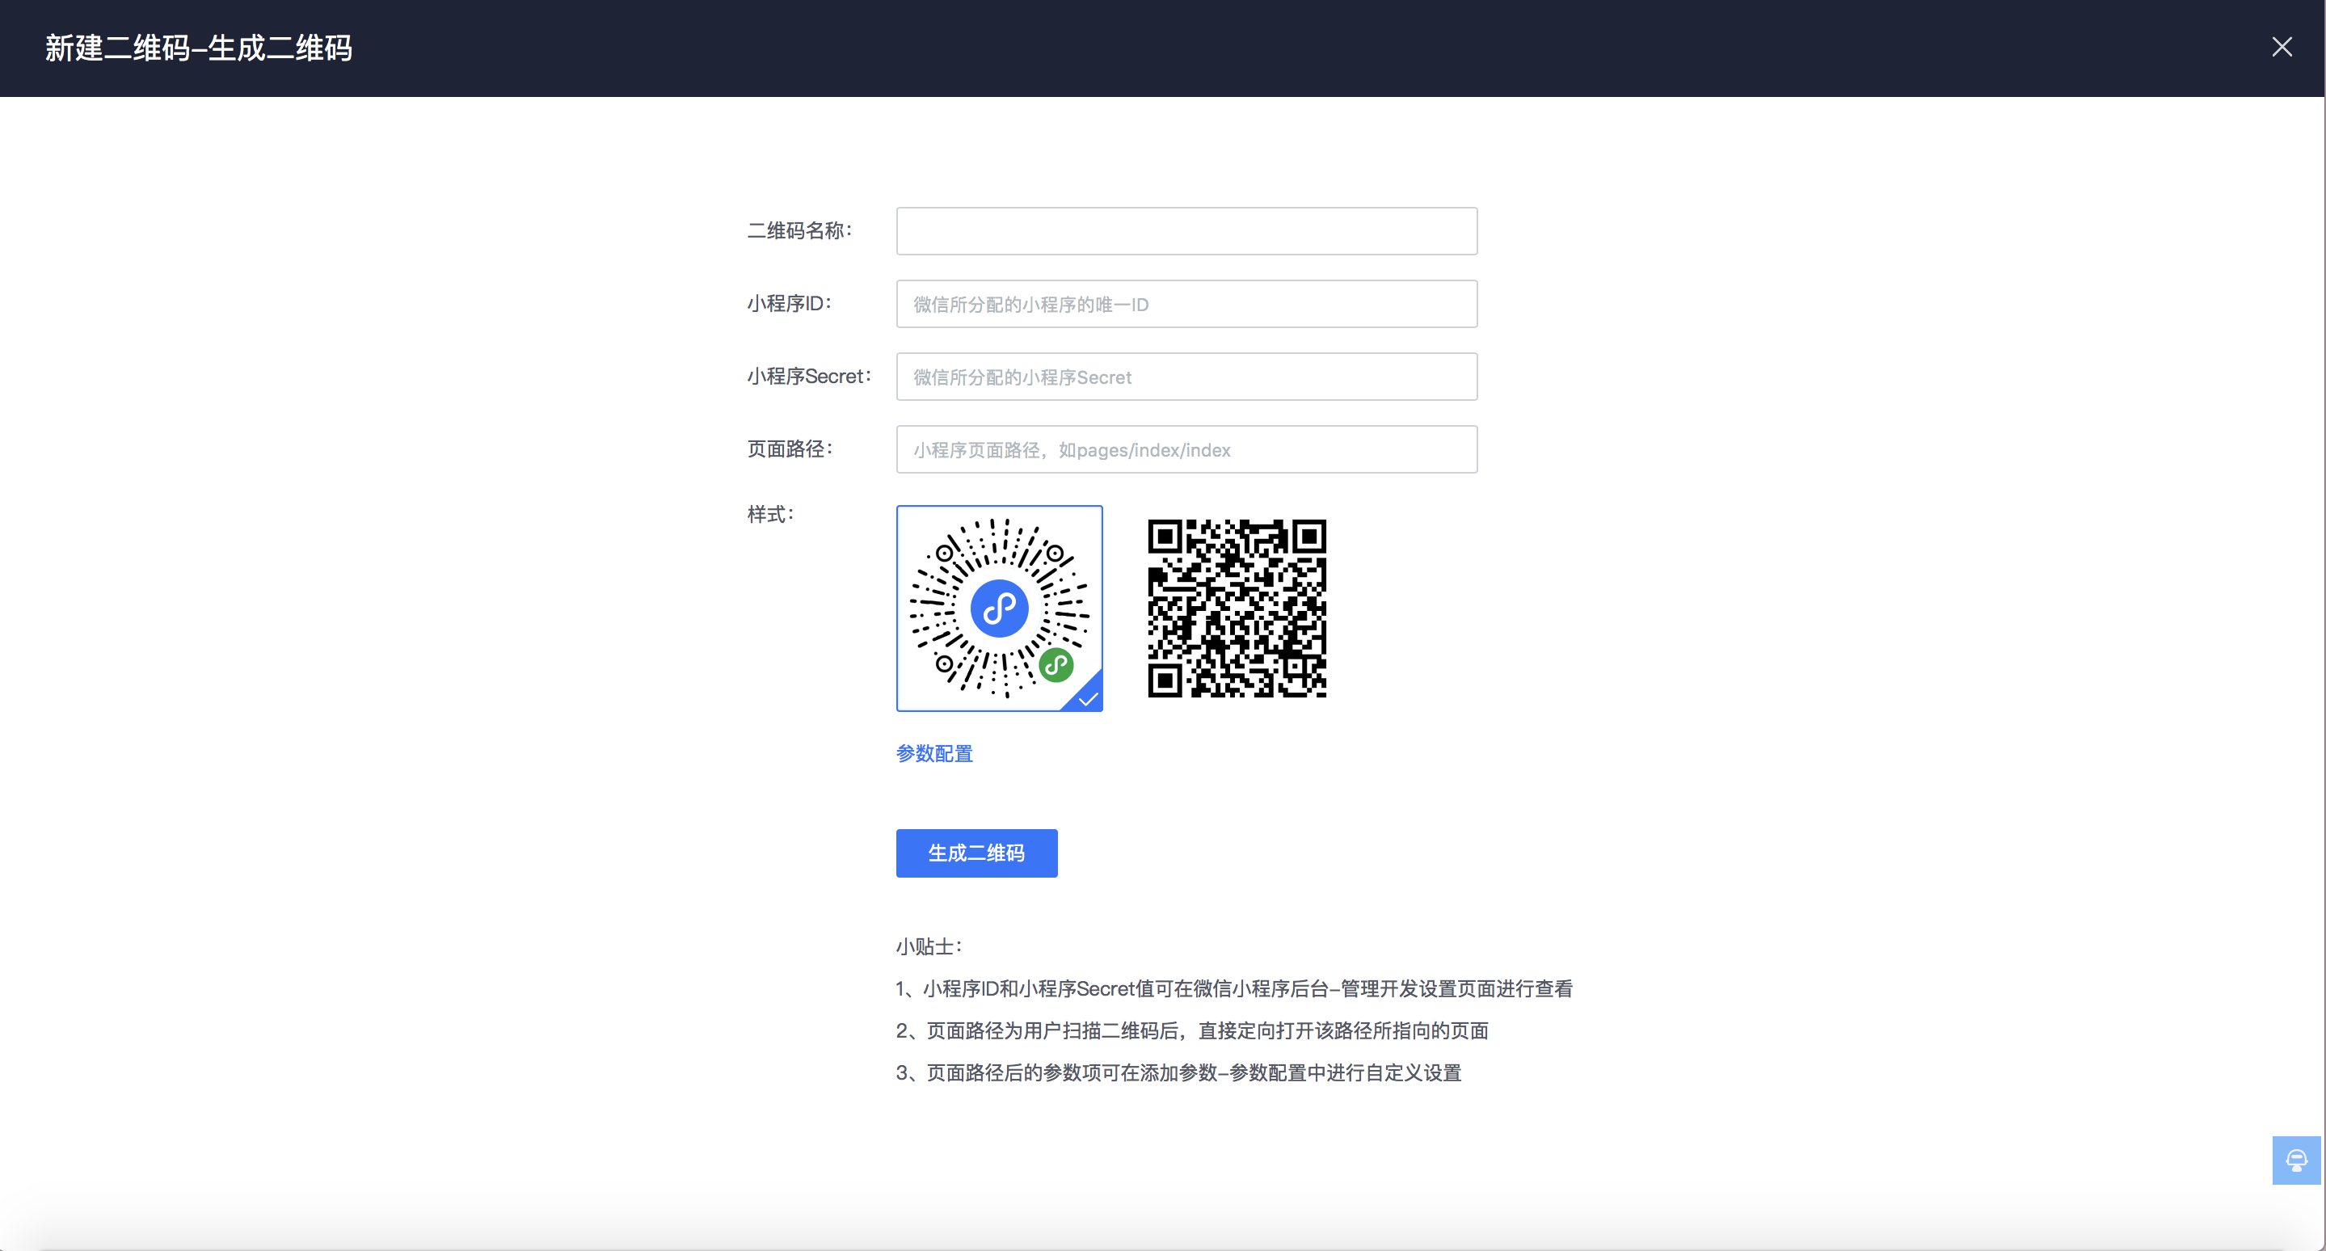Click the sunflower code preview thumbnail
2326x1251 pixels.
coord(999,609)
